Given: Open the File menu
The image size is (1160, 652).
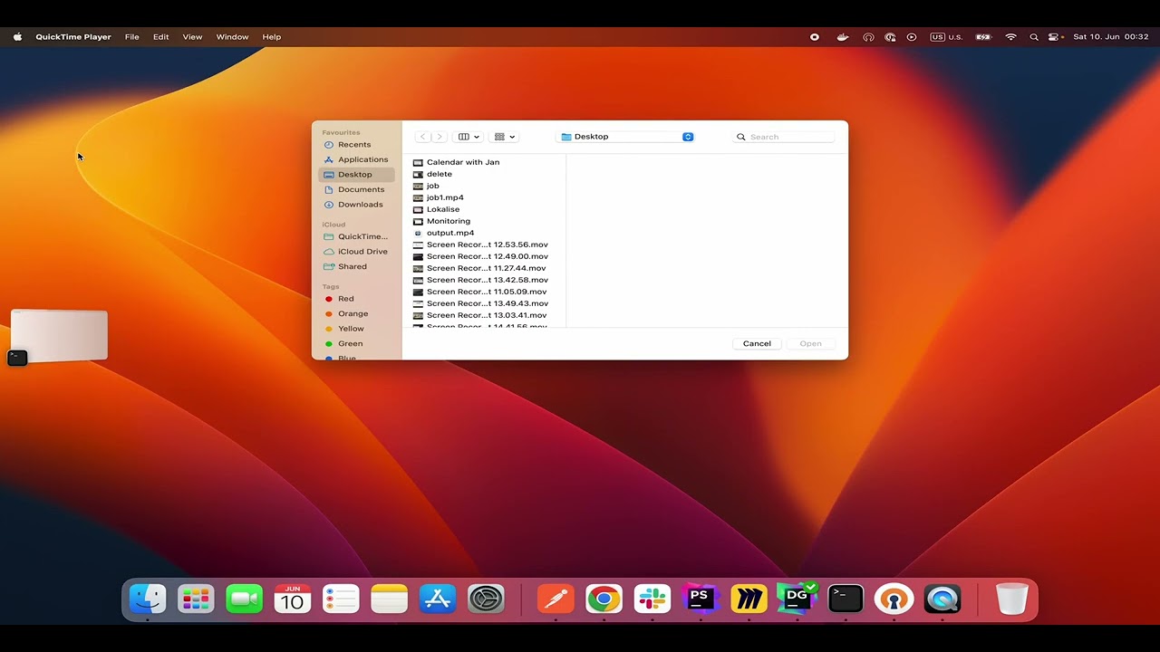Looking at the screenshot, I should point(131,37).
